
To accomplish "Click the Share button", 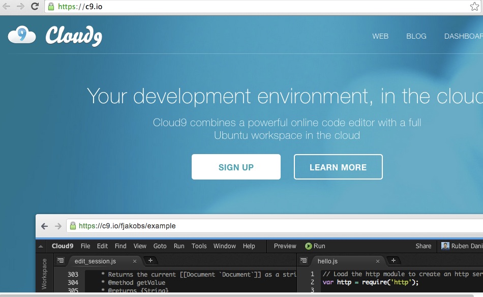I will [x=423, y=246].
